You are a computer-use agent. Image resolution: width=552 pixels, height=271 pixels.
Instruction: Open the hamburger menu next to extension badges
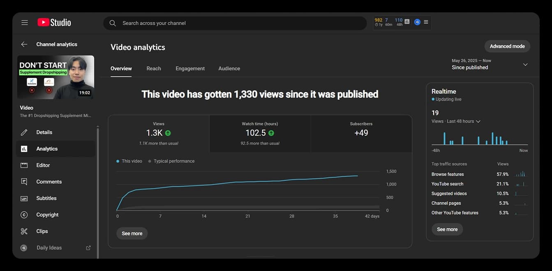click(426, 22)
